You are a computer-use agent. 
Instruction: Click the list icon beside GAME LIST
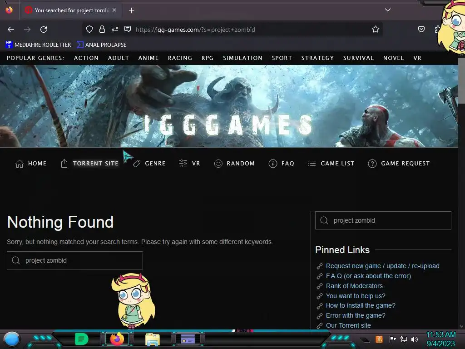(x=312, y=164)
